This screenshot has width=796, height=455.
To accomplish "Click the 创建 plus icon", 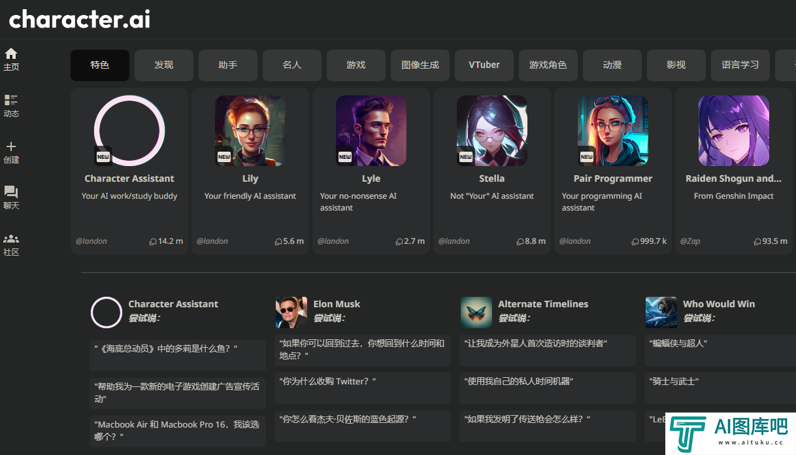I will click(11, 146).
